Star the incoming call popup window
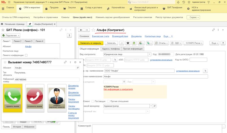227x133 pixels. [x=5, y=62]
